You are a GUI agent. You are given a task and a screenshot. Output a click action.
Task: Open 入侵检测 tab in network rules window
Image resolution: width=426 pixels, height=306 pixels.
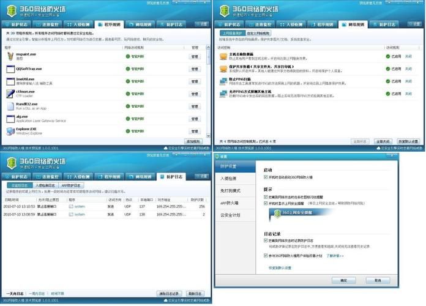(291, 24)
